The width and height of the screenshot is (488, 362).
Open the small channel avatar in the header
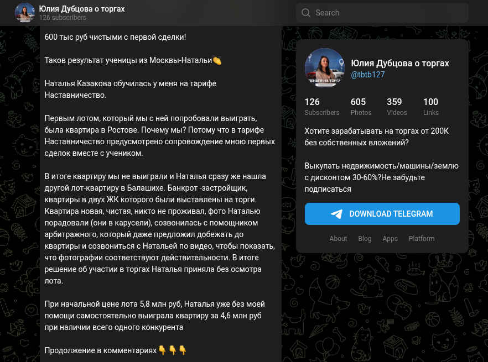click(x=25, y=13)
